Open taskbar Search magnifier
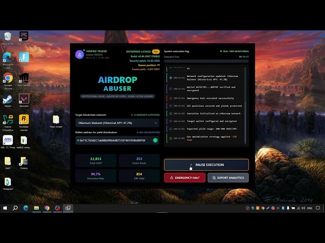 15,208
